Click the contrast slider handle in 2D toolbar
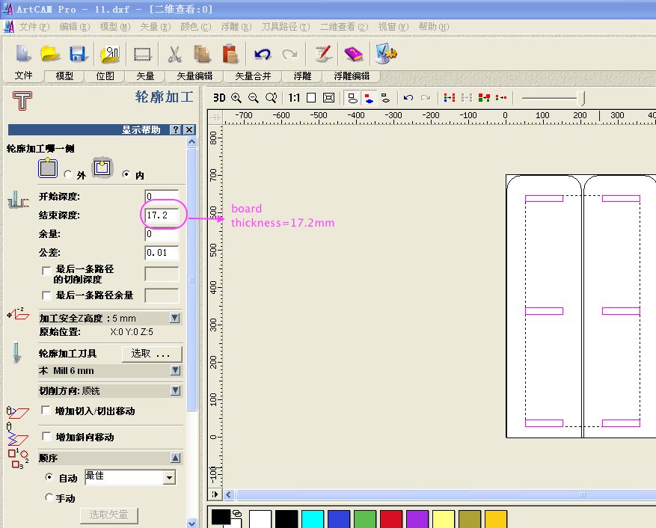The image size is (656, 528). (580, 98)
